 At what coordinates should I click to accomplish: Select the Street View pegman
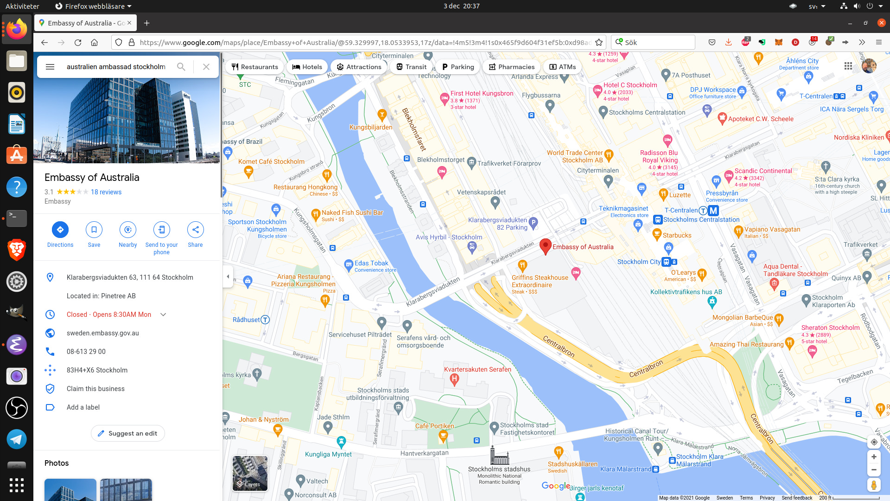(874, 485)
